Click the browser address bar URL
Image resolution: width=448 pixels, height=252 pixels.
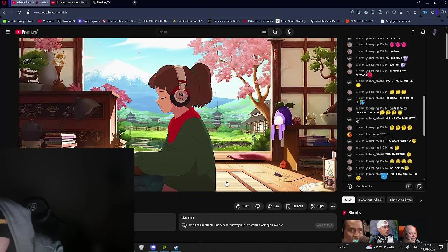coord(50,12)
